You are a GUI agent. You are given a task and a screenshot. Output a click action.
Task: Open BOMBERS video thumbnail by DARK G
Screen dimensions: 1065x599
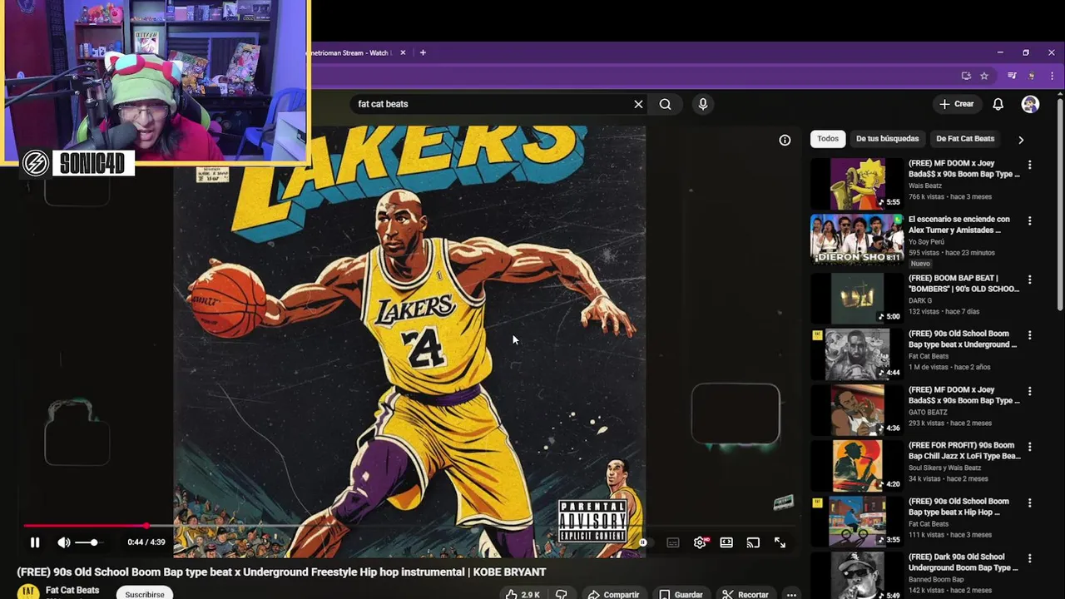click(857, 298)
